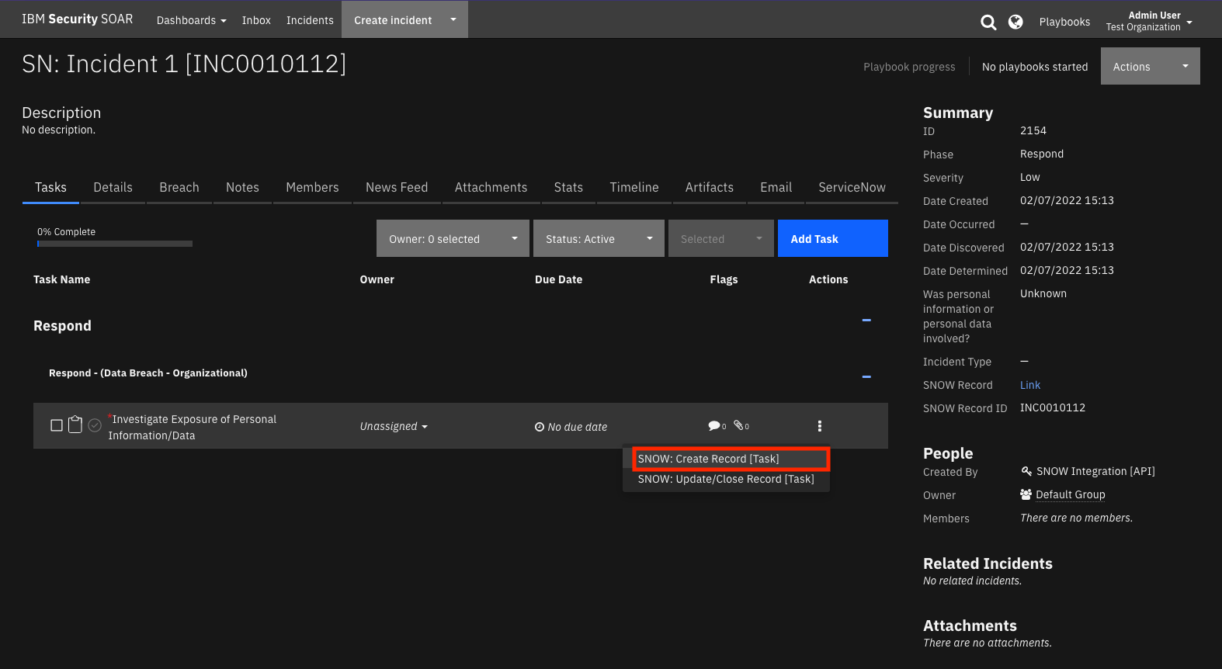Open Status: Active filter dropdown

point(599,238)
